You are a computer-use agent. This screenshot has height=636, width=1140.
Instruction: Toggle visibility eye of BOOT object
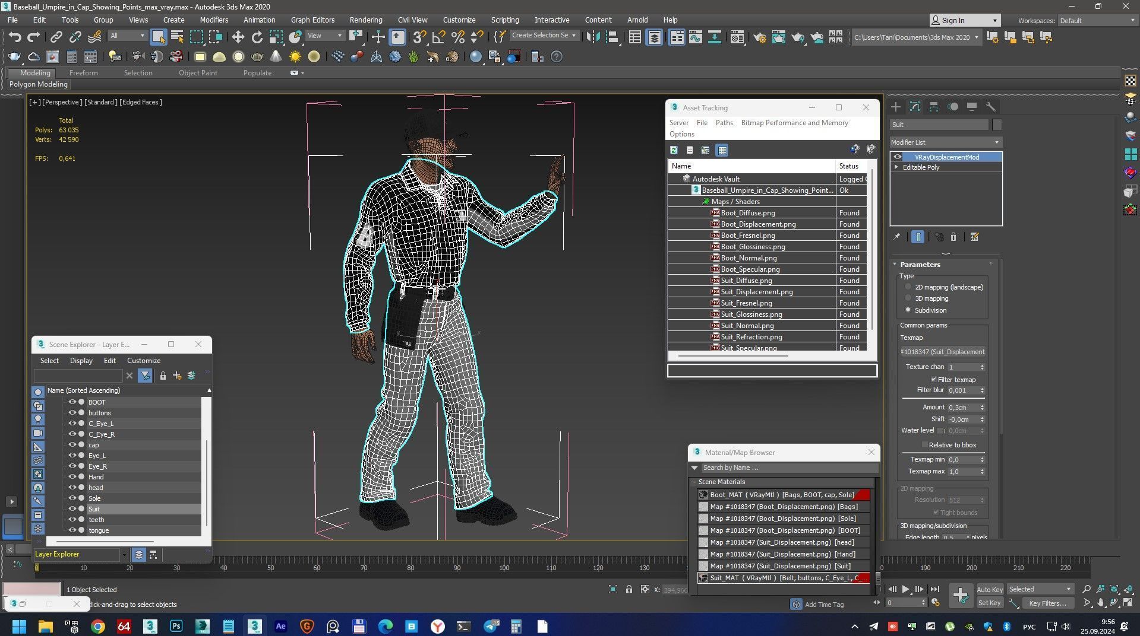(x=72, y=402)
